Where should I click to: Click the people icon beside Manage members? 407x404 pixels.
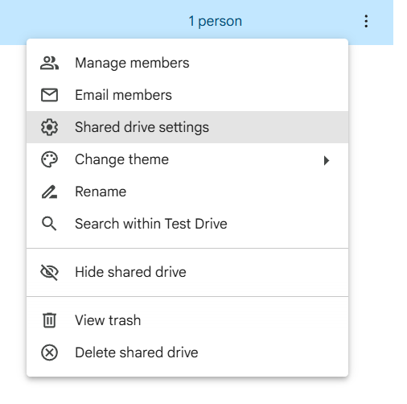(49, 63)
